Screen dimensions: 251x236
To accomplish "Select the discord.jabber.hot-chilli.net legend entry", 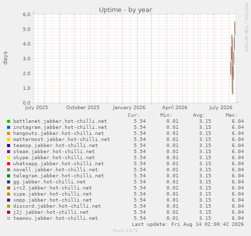I will tap(57, 206).
